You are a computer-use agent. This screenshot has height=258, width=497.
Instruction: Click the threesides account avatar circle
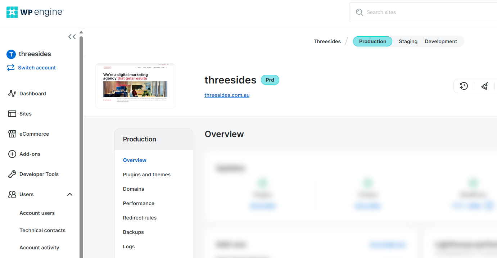click(x=11, y=54)
